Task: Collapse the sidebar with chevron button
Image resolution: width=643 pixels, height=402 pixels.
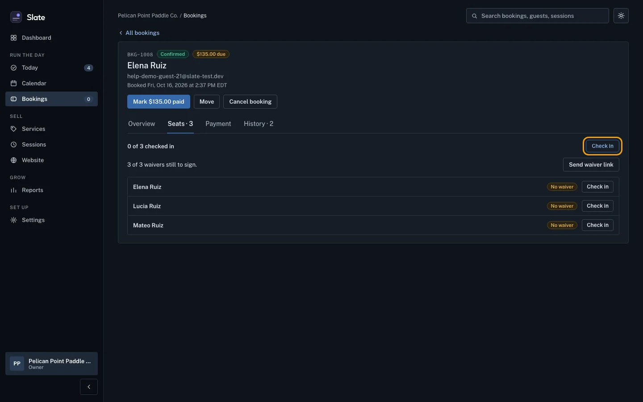Action: click(x=89, y=387)
